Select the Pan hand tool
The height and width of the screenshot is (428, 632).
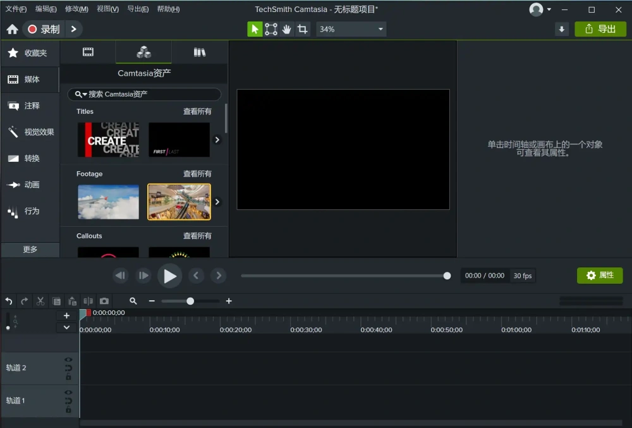(286, 29)
